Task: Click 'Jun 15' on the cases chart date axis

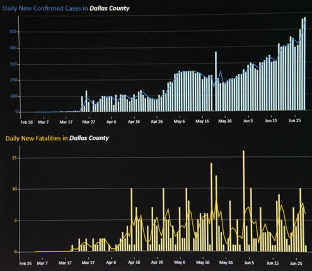Action: pyautogui.click(x=271, y=121)
